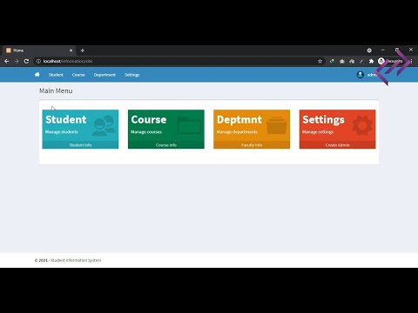This screenshot has height=313, width=418.
Task: Click the folder icon on Course card
Action: coord(189,125)
